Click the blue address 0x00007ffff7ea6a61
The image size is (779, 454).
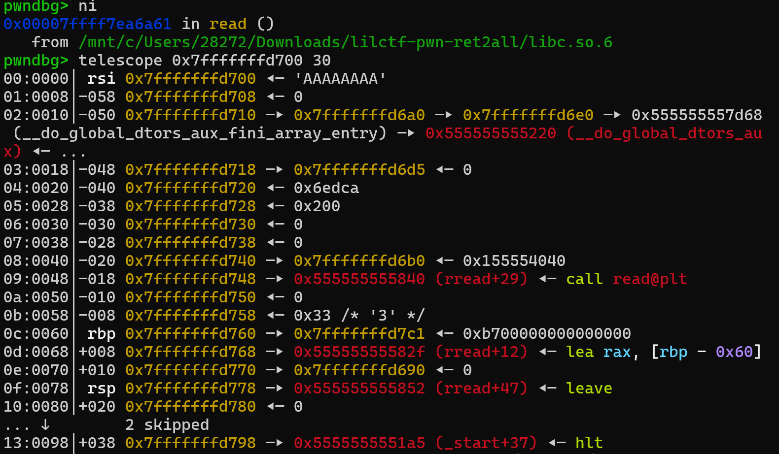87,24
